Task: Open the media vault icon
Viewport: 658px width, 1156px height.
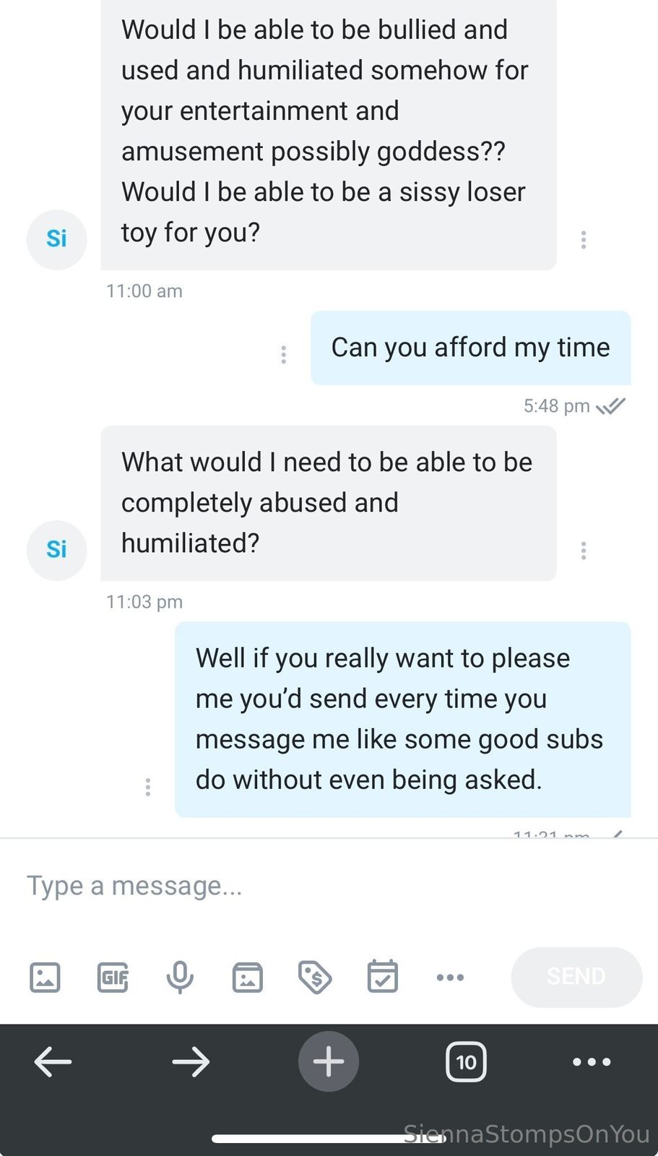Action: 247,978
